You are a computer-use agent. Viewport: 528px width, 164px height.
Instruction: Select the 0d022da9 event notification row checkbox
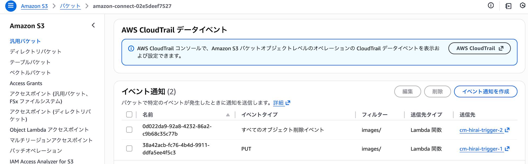tap(129, 130)
